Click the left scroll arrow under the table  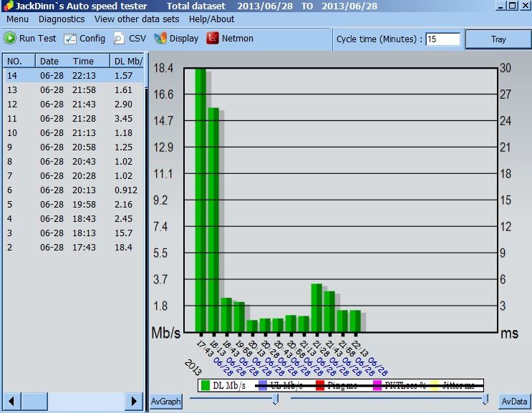click(x=12, y=401)
